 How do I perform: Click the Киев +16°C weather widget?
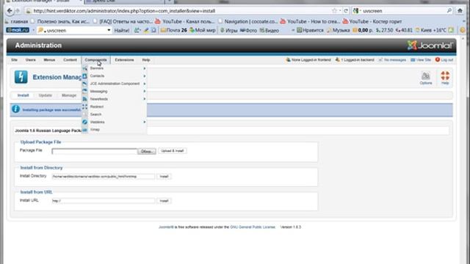[431, 30]
